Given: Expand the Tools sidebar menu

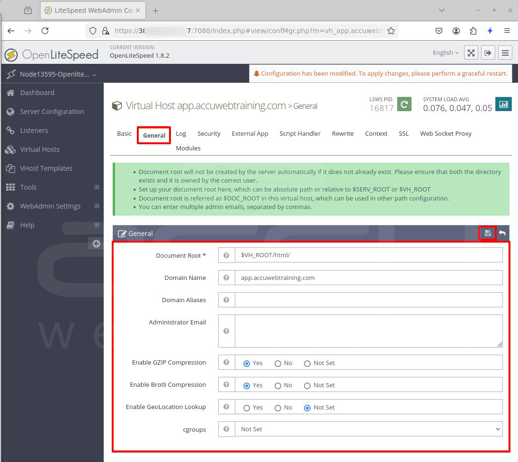Looking at the screenshot, I should (x=97, y=187).
